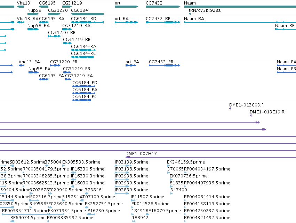Select EST EK014526.5prime

[x=133, y=207]
